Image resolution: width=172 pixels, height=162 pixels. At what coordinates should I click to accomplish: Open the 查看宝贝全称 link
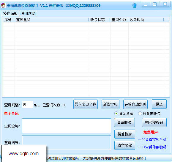pos(152,139)
